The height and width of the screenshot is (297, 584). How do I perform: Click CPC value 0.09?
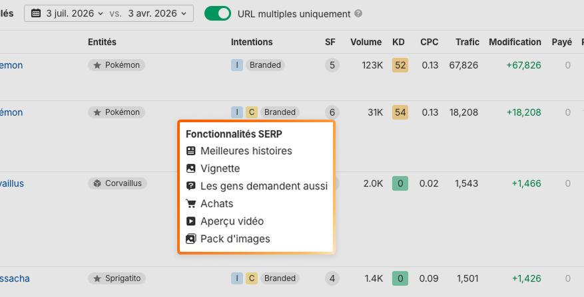429,278
